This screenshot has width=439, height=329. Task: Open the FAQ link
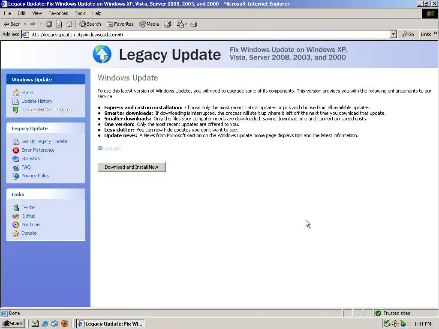coord(26,167)
